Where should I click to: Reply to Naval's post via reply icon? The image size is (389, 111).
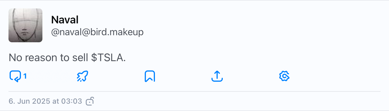(x=15, y=76)
